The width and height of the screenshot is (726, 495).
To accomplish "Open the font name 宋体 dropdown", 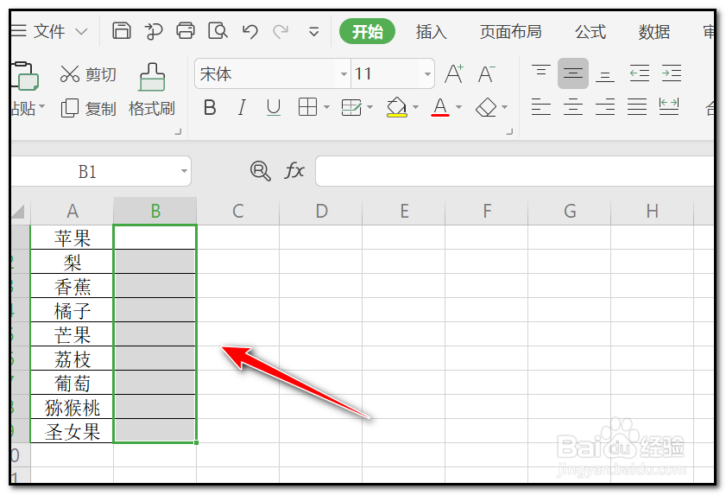I will (x=344, y=73).
